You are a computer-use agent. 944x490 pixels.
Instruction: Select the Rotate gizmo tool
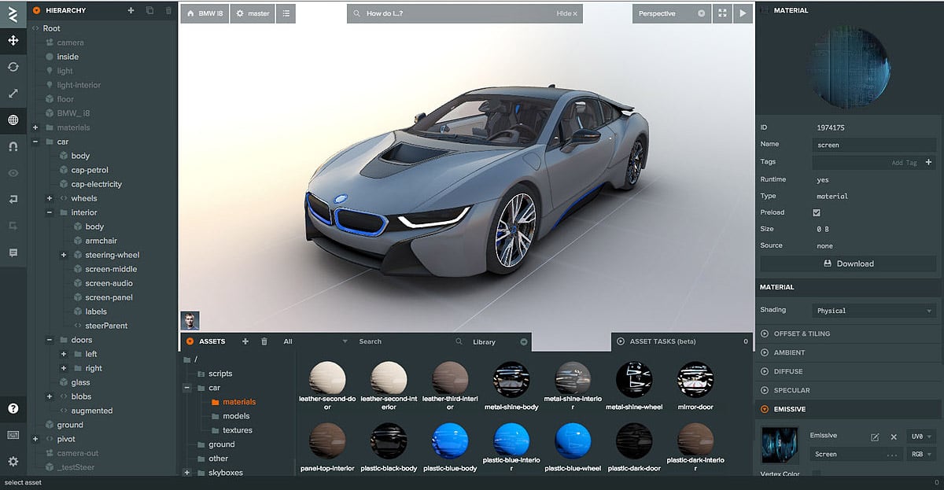(x=13, y=67)
